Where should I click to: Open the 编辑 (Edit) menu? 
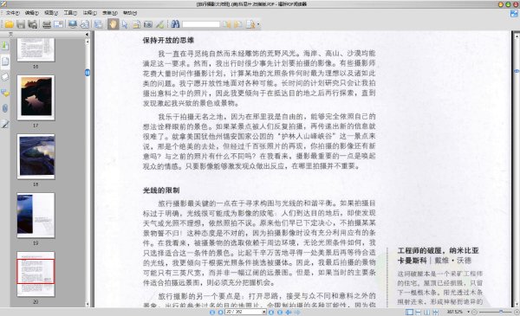click(x=31, y=13)
